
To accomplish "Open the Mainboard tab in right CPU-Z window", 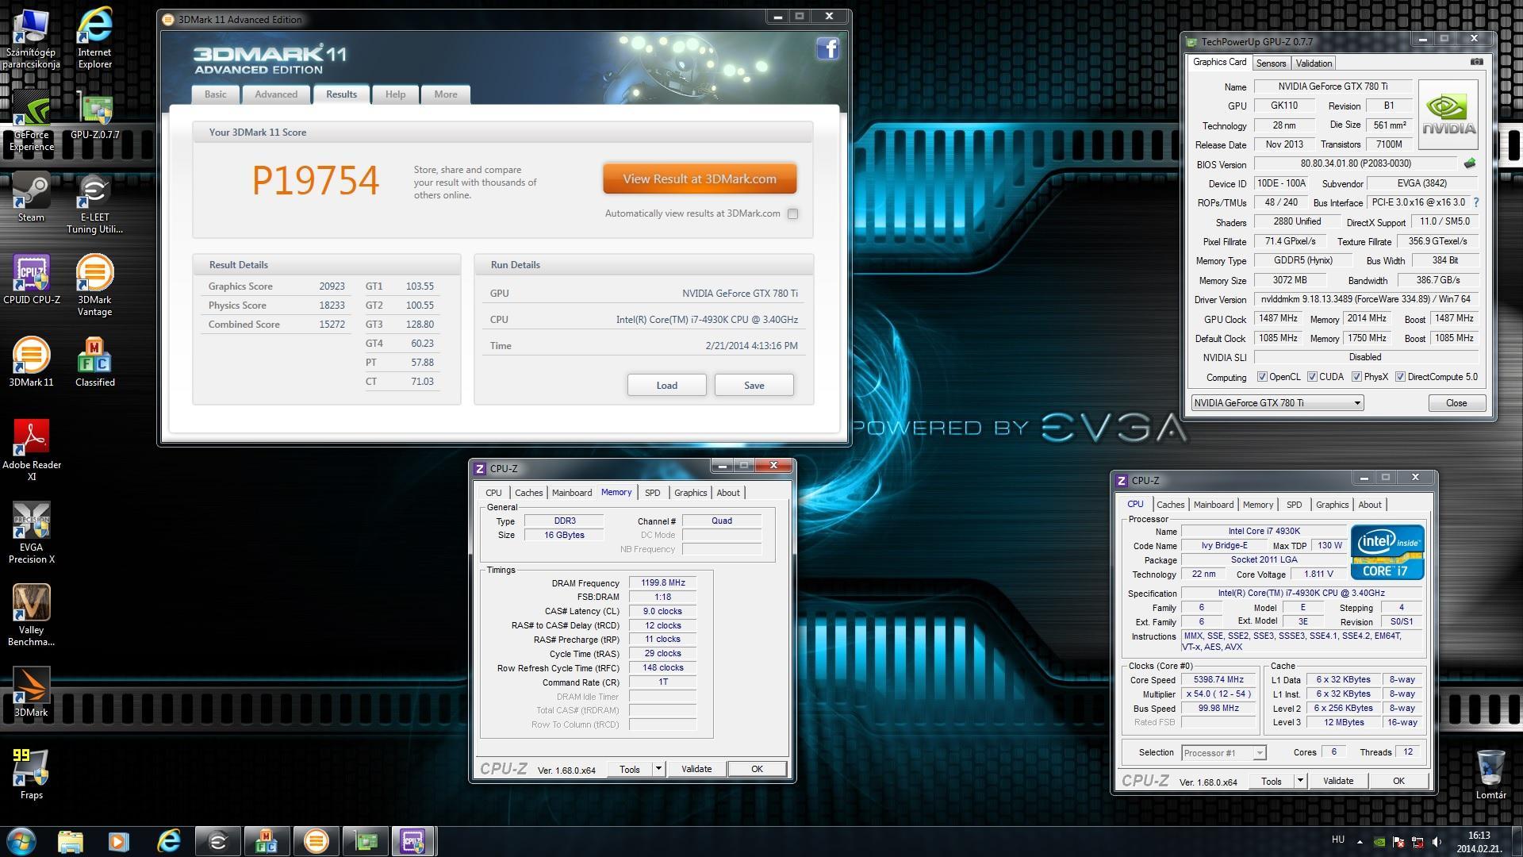I will (1214, 505).
